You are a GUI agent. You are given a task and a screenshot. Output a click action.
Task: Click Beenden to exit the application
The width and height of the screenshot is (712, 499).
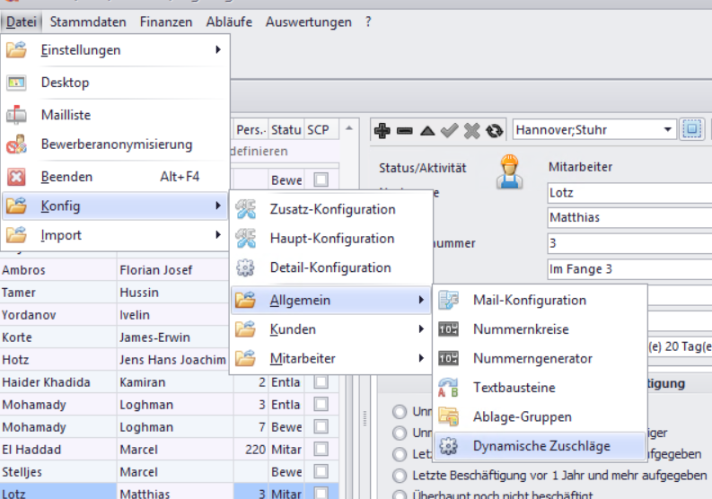66,177
